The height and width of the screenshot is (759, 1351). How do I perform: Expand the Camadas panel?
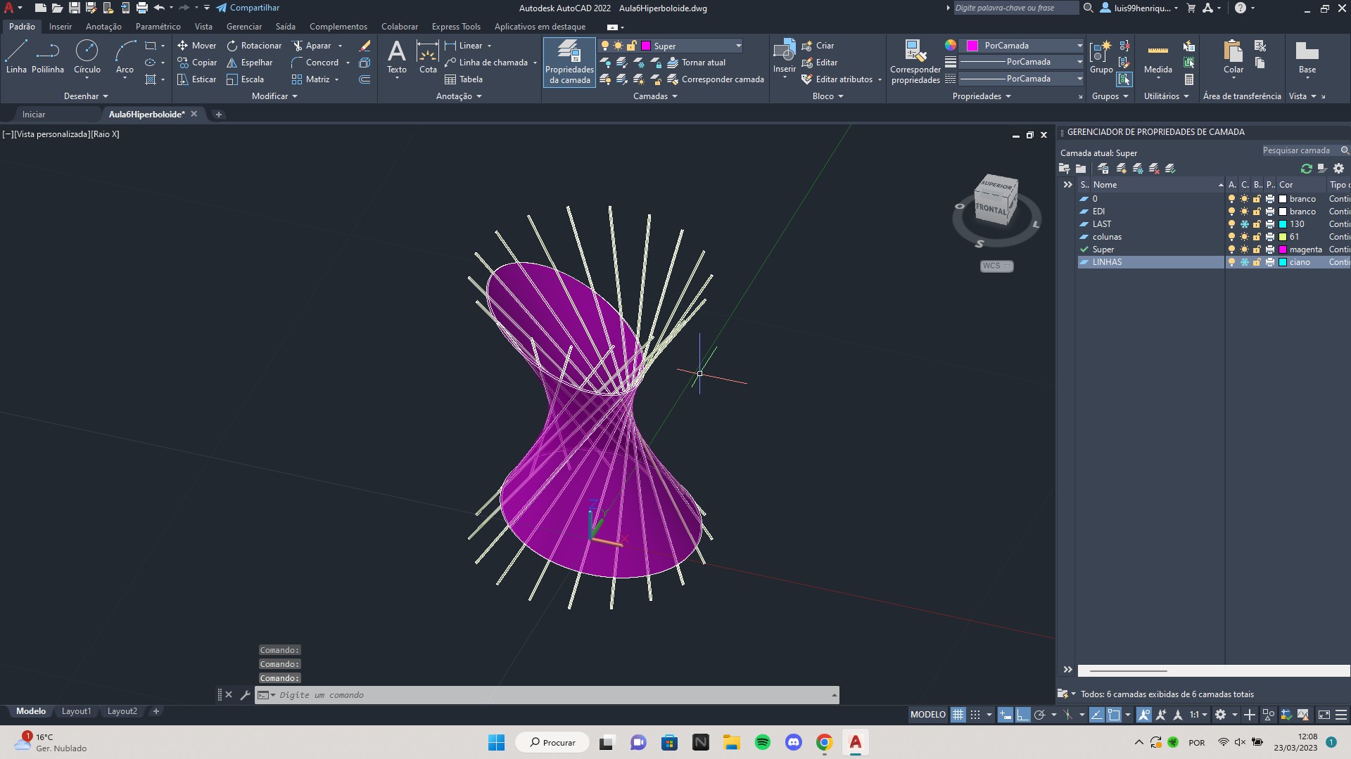[x=655, y=96]
